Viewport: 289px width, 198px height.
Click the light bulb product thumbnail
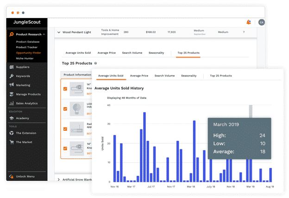(77, 109)
